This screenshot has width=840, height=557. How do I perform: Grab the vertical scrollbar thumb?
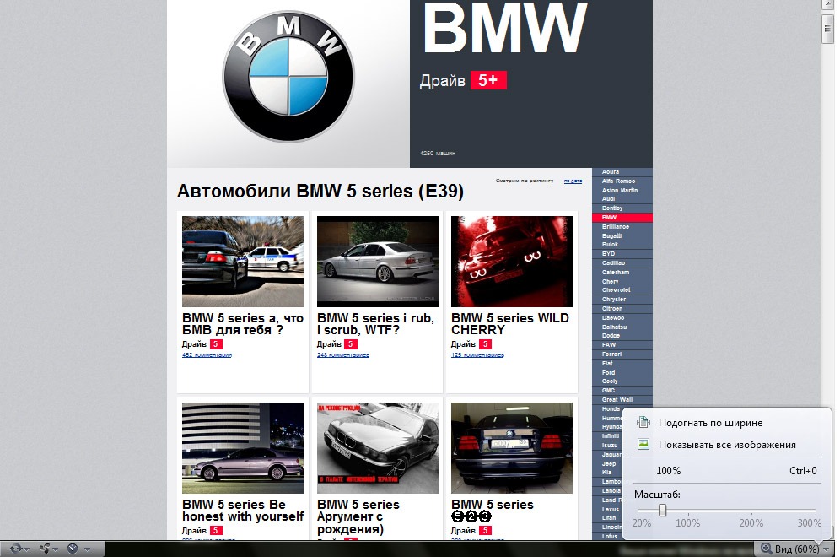(827, 28)
